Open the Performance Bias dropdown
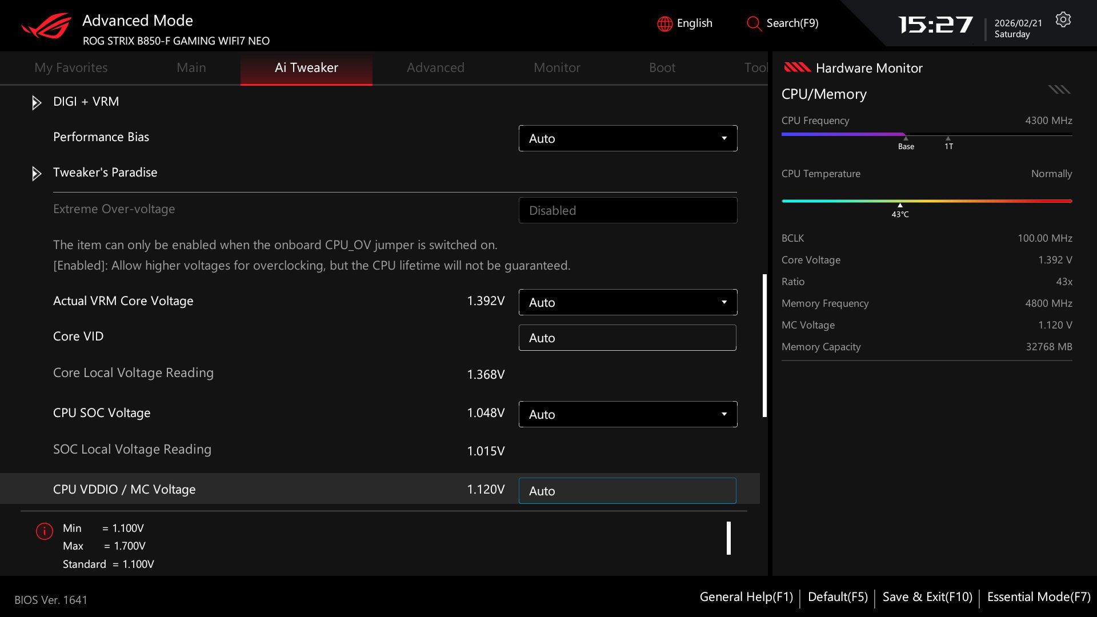The image size is (1097, 617). click(628, 138)
